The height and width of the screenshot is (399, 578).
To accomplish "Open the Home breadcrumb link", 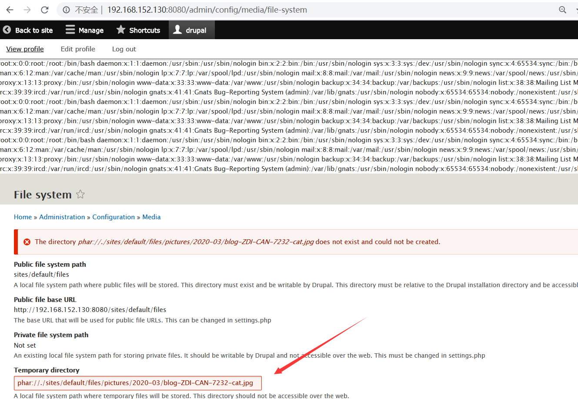I will tap(23, 217).
